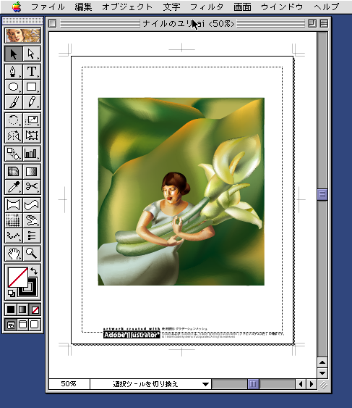Activate the Zoom magnifier tool

[x=32, y=253]
